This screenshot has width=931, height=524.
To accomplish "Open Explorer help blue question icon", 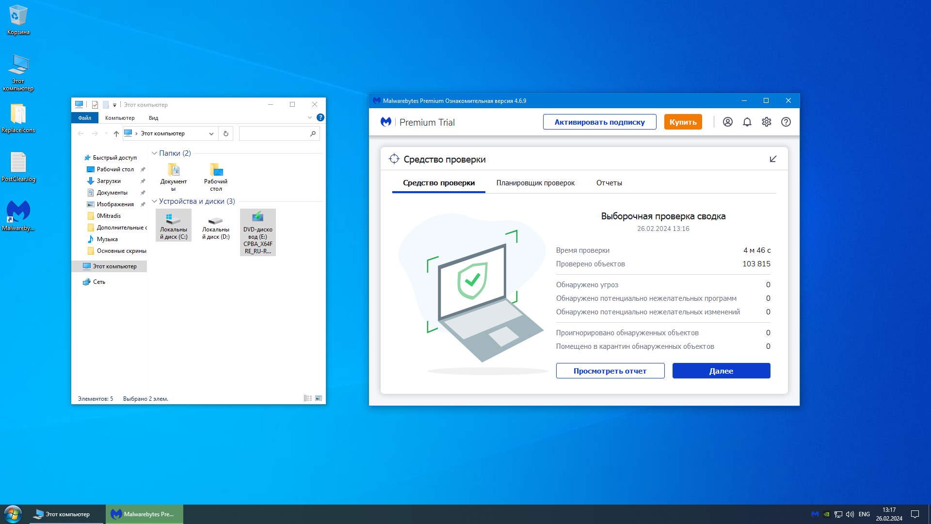I will (320, 117).
